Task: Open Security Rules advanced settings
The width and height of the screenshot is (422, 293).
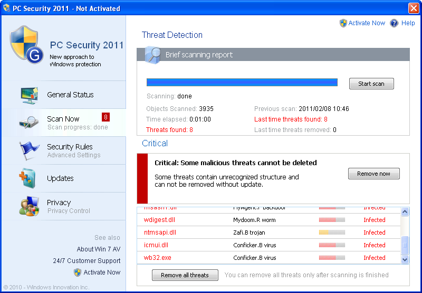Action: point(64,150)
